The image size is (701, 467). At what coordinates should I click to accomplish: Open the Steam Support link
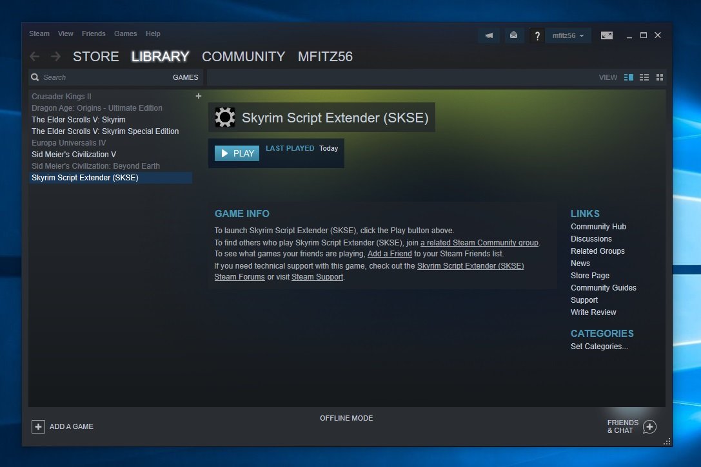317,277
